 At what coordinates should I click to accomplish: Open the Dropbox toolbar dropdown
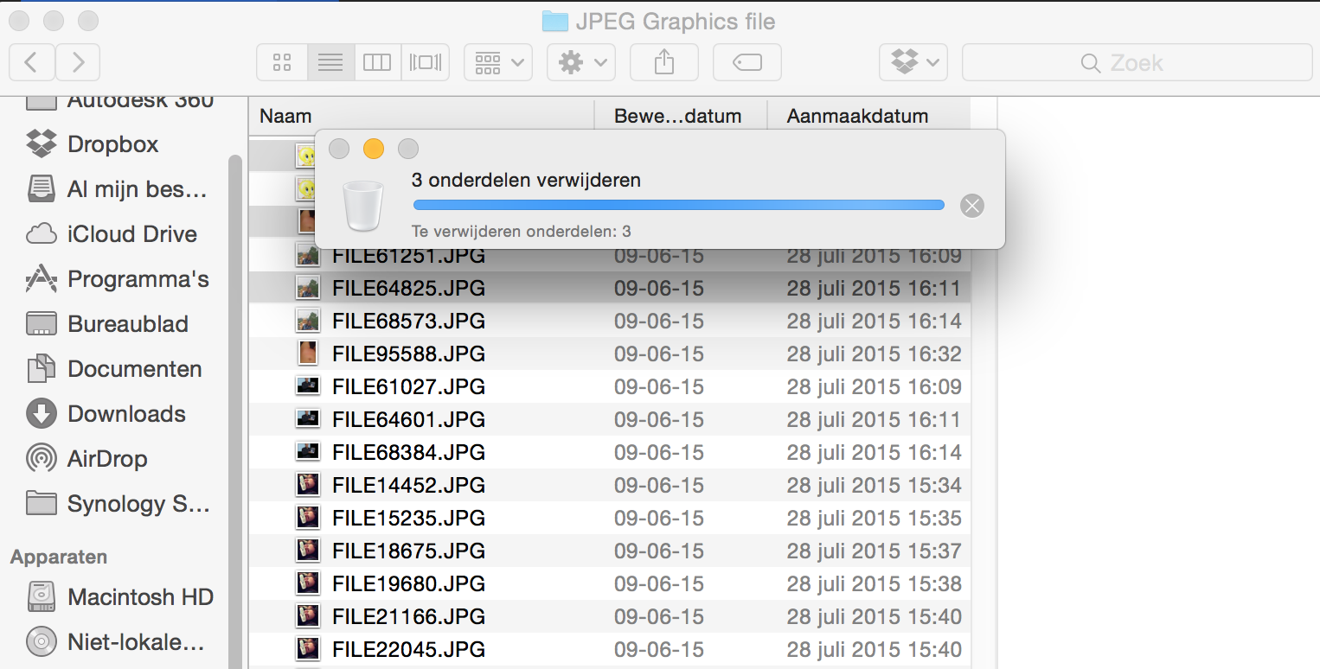point(913,62)
